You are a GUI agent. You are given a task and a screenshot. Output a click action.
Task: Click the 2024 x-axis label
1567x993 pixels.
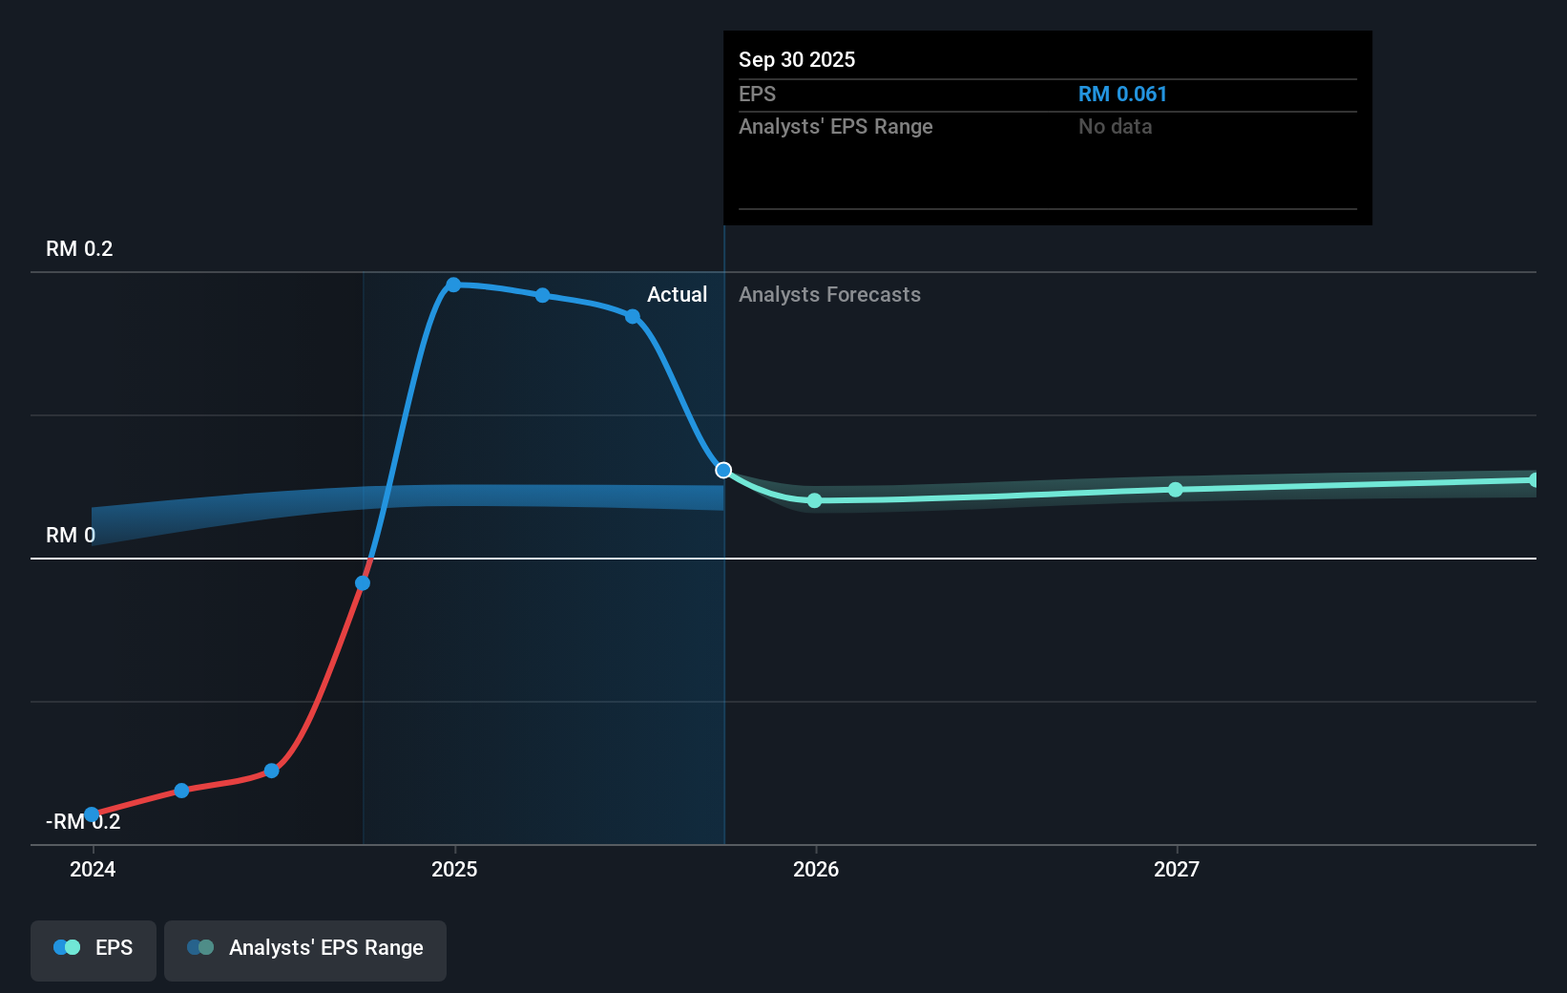coord(93,869)
